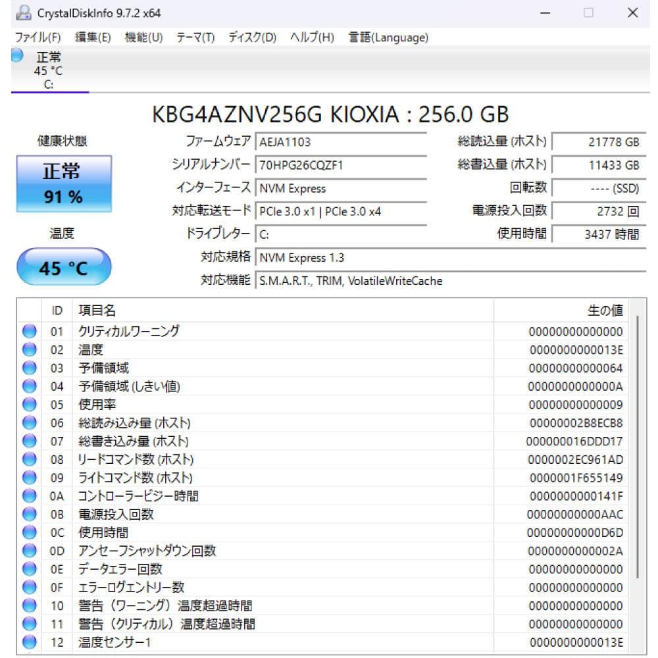Click the drive letter field C:
The image size is (658, 658).
coord(341,234)
